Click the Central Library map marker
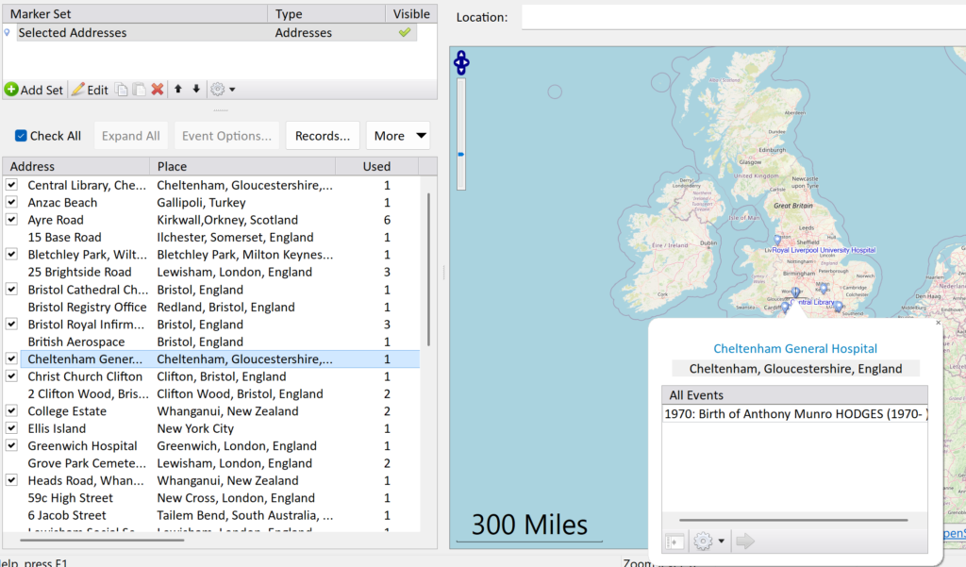966x567 pixels. 795,292
